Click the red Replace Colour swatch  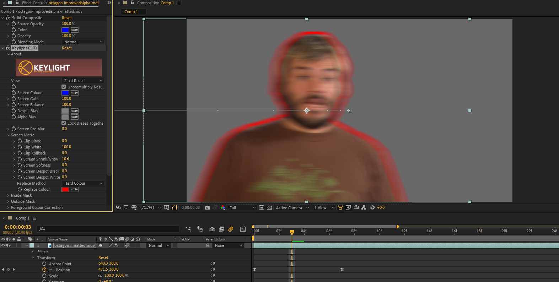click(65, 190)
